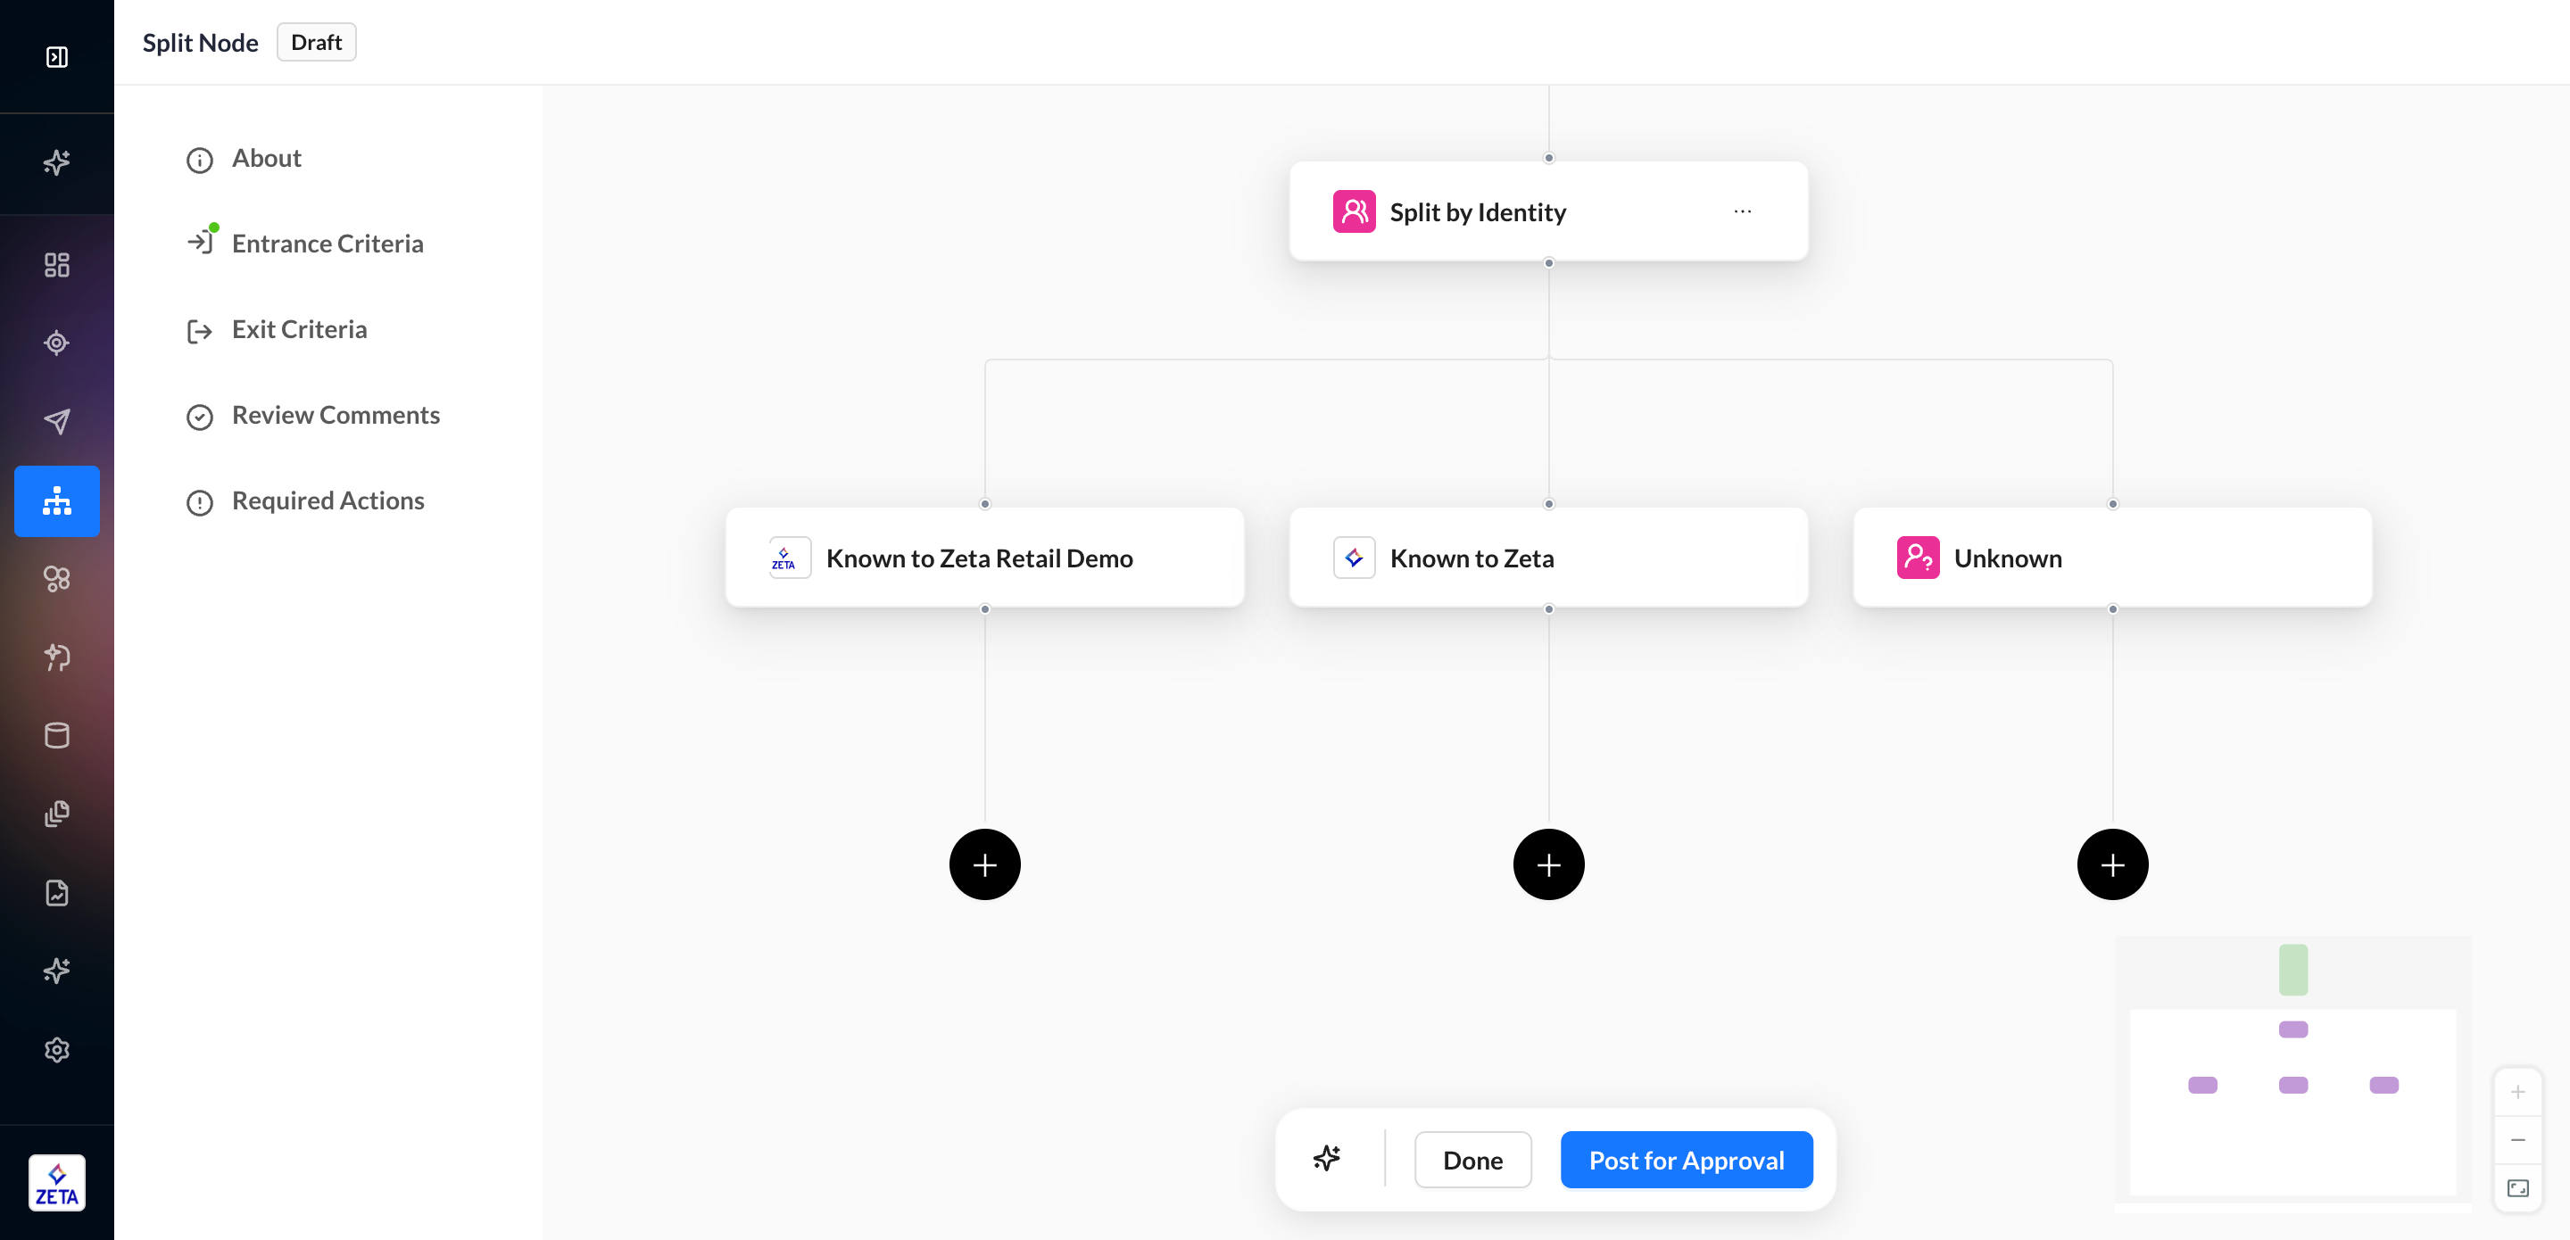2570x1240 pixels.
Task: Add step below the Unknown branch
Action: (x=2111, y=865)
